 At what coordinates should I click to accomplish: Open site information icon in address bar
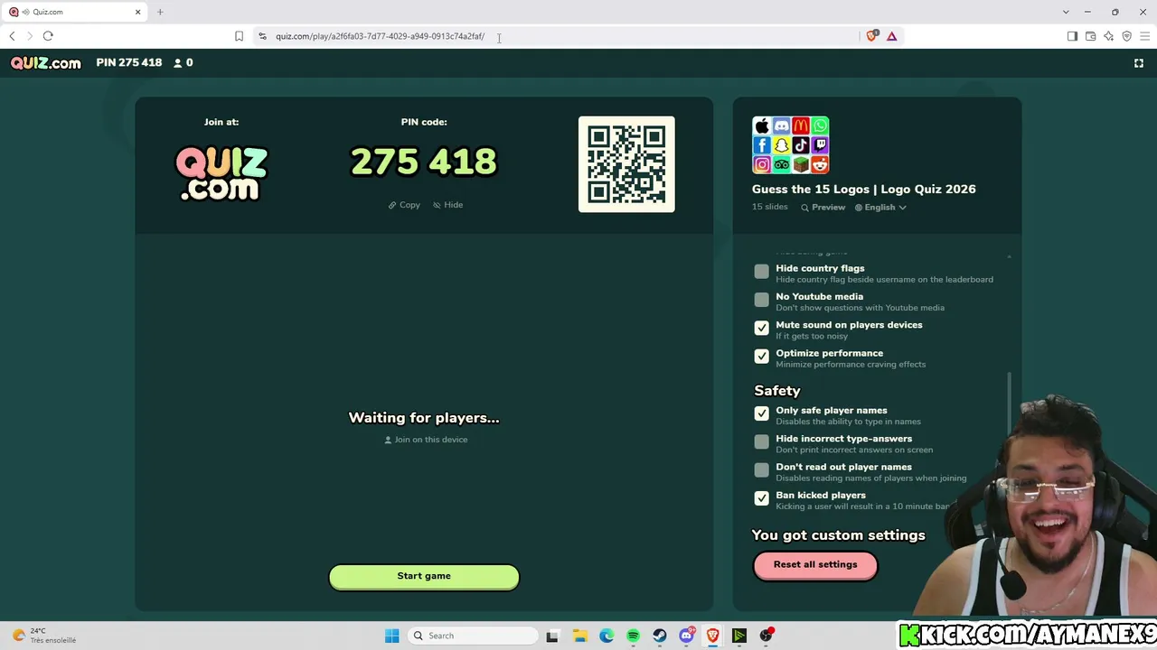coord(262,36)
